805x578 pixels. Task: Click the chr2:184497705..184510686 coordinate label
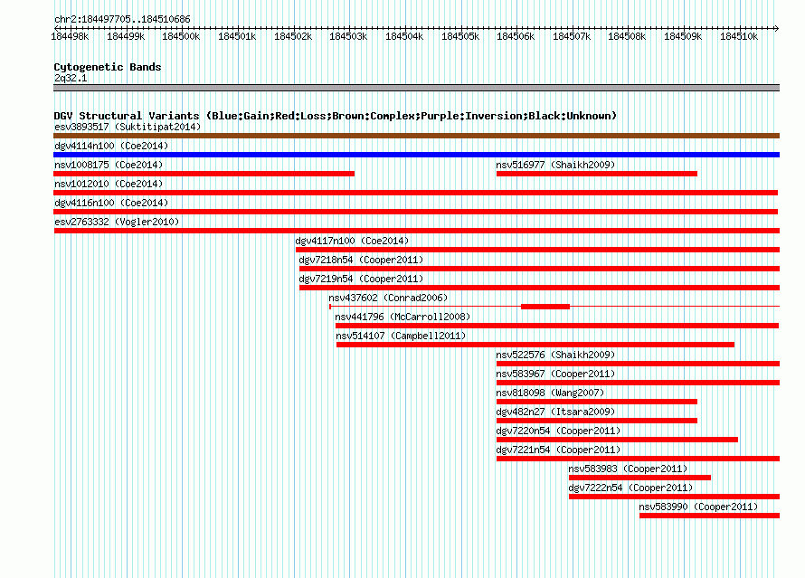pyautogui.click(x=122, y=19)
